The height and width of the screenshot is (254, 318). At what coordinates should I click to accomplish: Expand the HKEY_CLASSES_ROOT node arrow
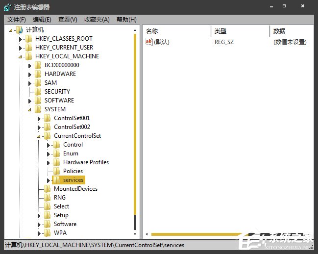point(21,39)
